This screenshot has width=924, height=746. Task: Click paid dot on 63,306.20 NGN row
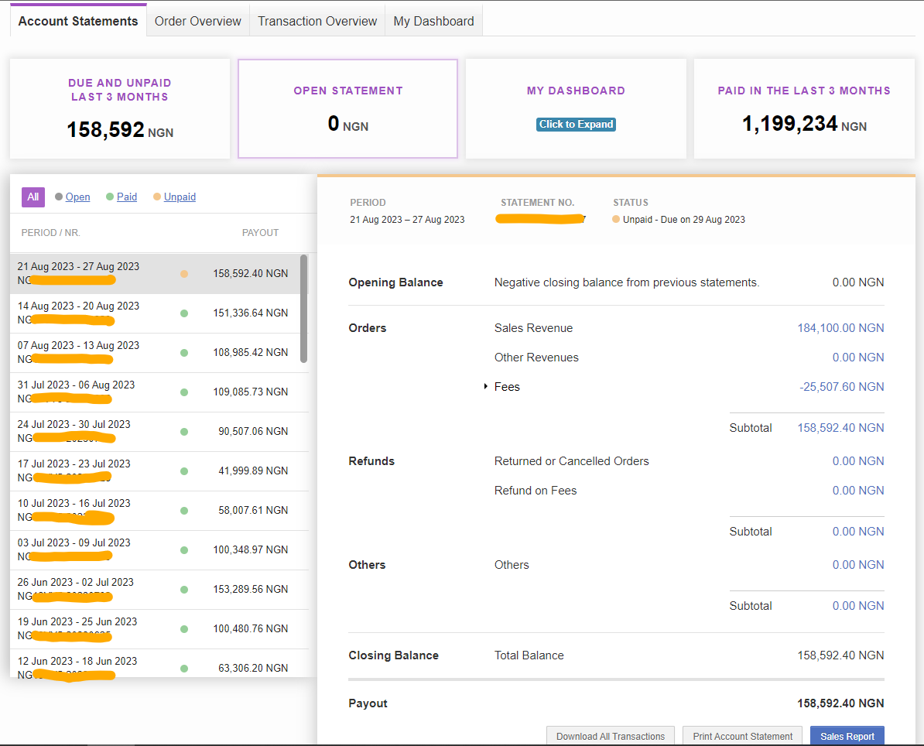coord(184,669)
